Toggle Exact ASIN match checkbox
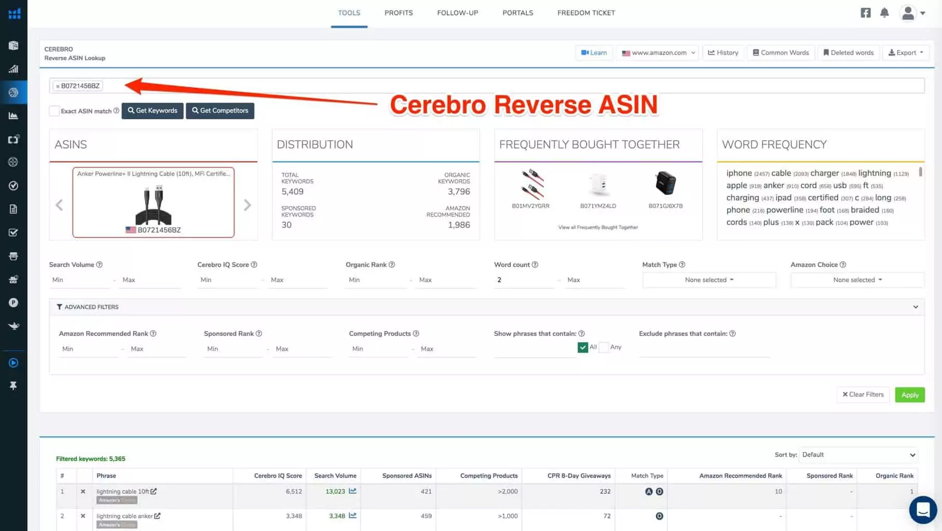 pyautogui.click(x=54, y=110)
